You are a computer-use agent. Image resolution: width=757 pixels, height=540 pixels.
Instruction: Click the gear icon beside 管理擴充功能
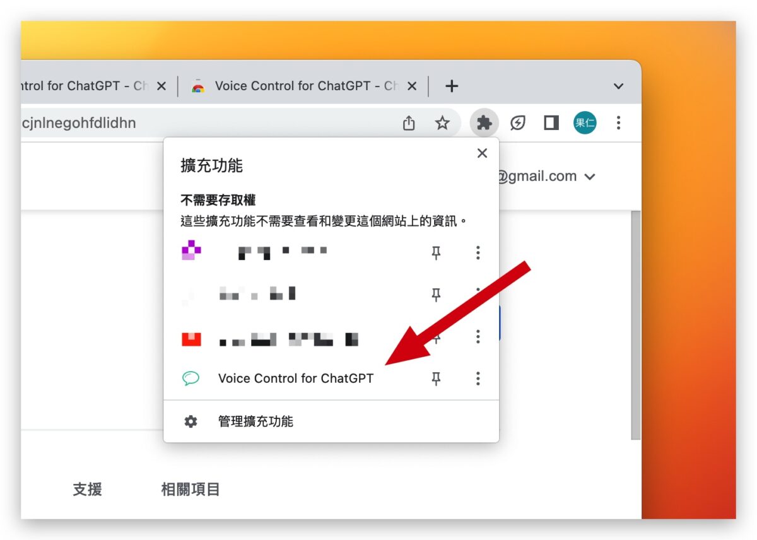click(x=191, y=421)
